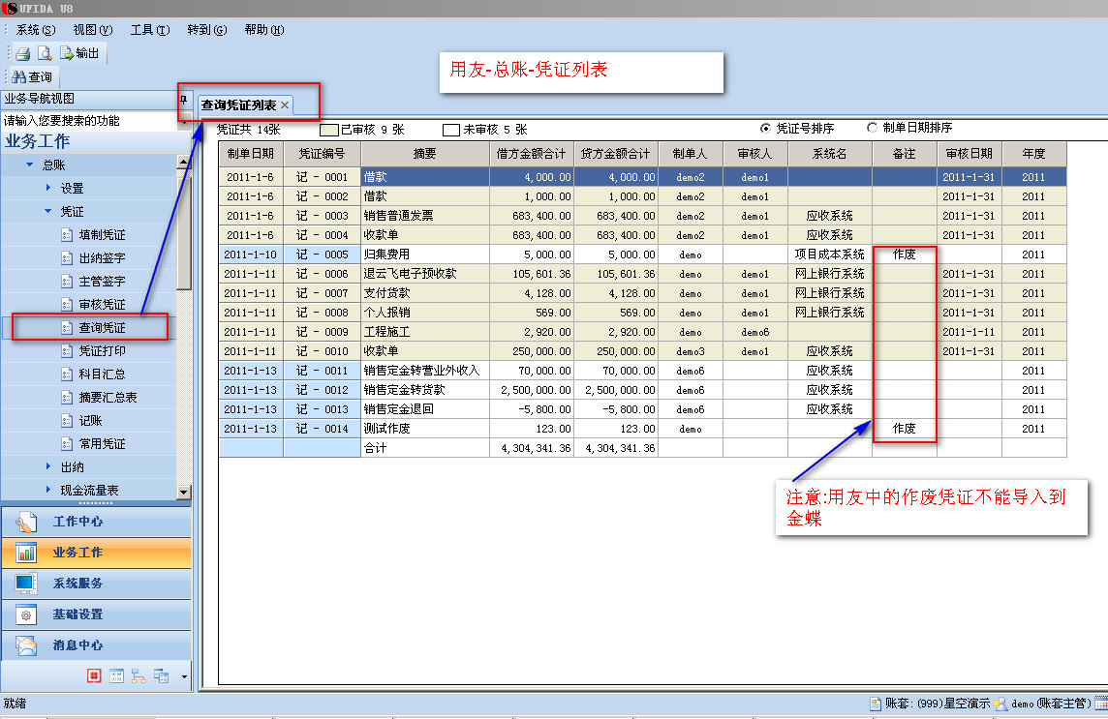This screenshot has width=1108, height=719.
Task: Click 填制凭证 in the navigation tree
Action: coord(102,234)
